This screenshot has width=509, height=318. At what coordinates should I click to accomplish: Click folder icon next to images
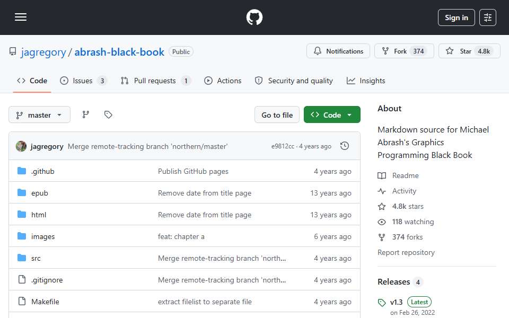click(x=22, y=236)
